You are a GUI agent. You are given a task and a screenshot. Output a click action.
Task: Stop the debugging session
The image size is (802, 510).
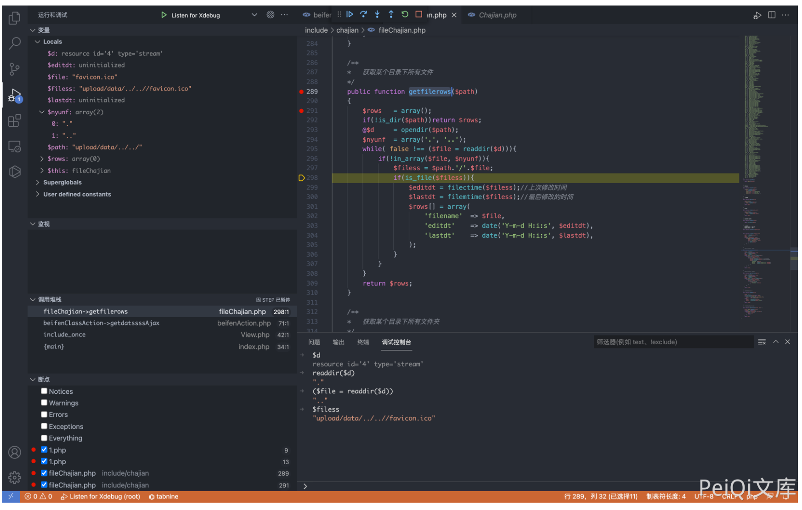(x=418, y=15)
